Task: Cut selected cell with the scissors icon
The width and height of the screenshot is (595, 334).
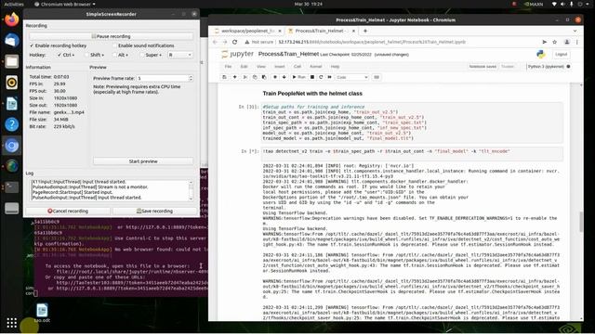Action: coord(245,77)
